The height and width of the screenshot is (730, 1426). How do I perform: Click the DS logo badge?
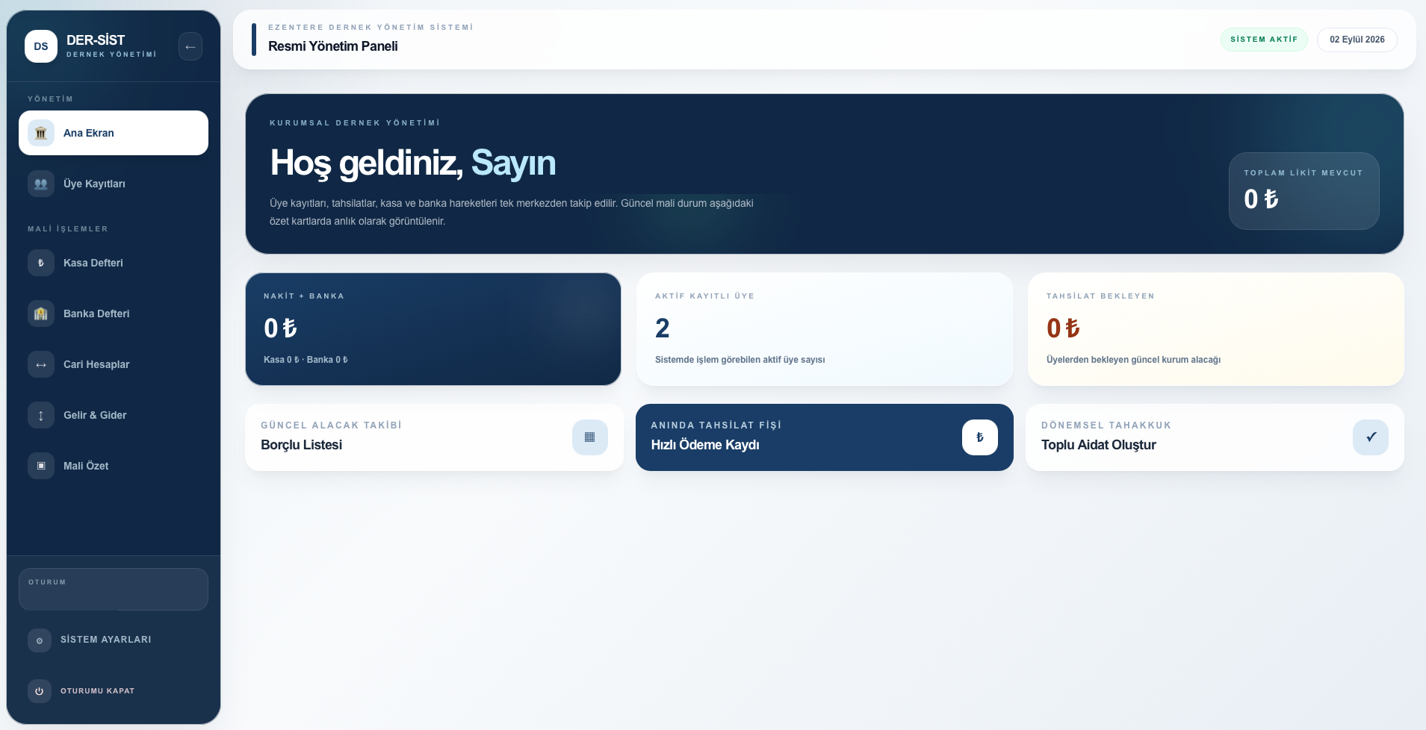click(41, 46)
